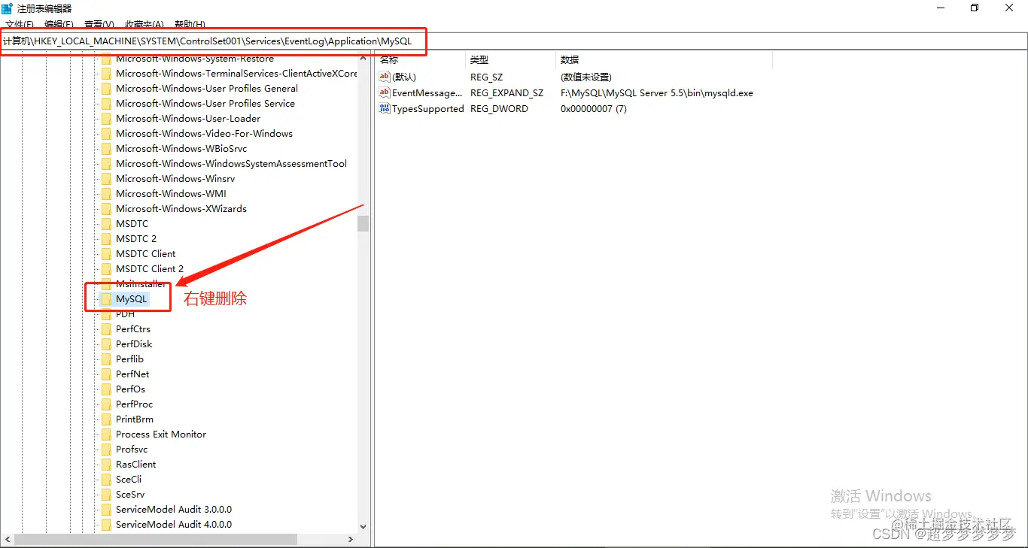The height and width of the screenshot is (548, 1028).
Task: Click folder icon beside ServiceModel Audit 3.0.0.0
Action: click(106, 510)
